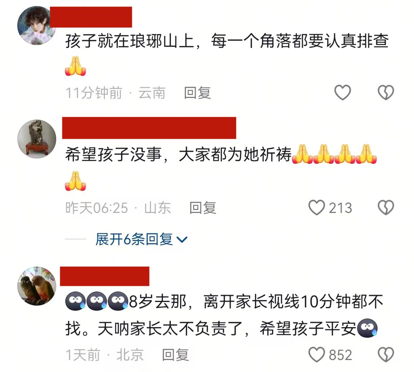The width and height of the screenshot is (414, 372).
Task: Dislike the Beijing comment with broken heart
Action: [386, 355]
